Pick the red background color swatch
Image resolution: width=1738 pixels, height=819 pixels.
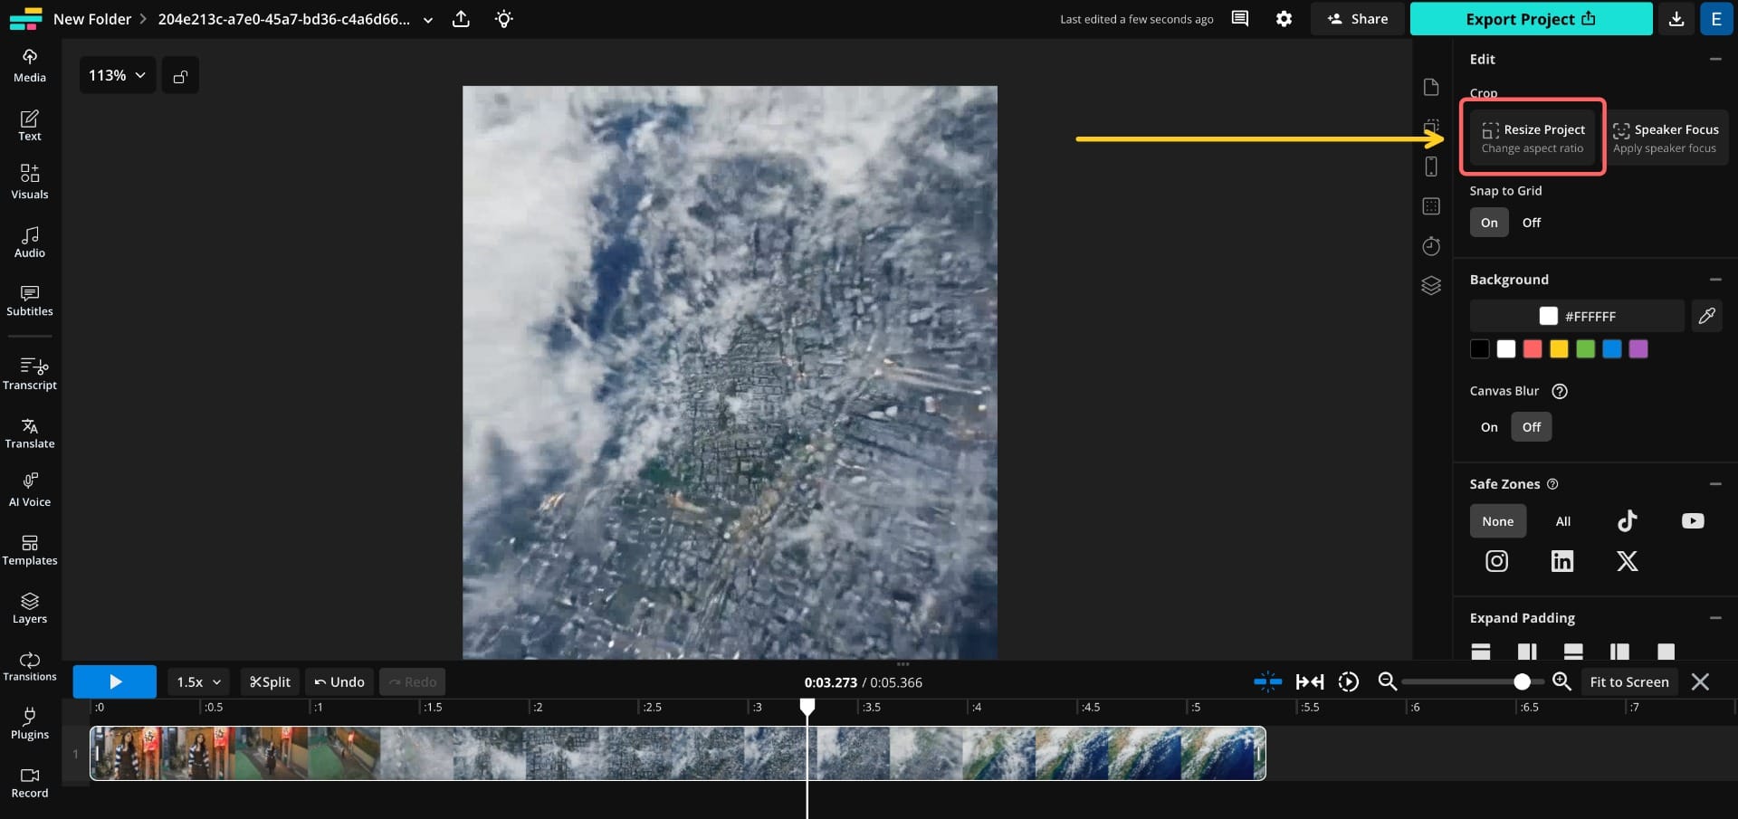pyautogui.click(x=1532, y=349)
